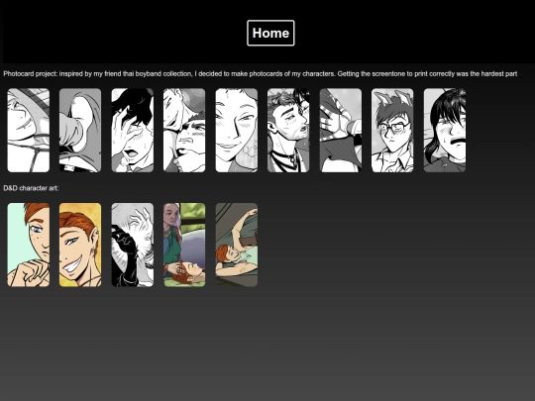Open photocard of long black-haired frowning character
The image size is (535, 401).
coord(445,131)
